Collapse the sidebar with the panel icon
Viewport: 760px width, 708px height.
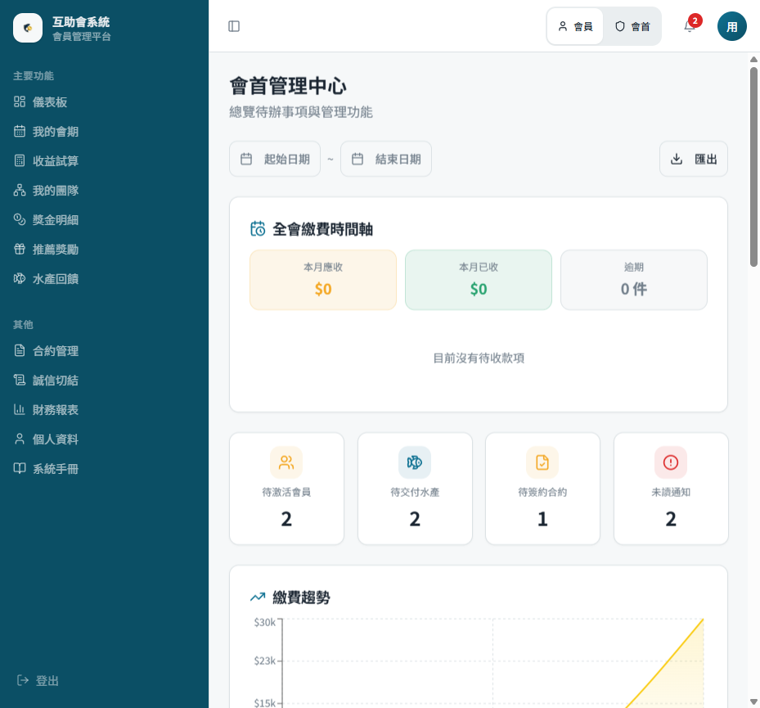[234, 26]
